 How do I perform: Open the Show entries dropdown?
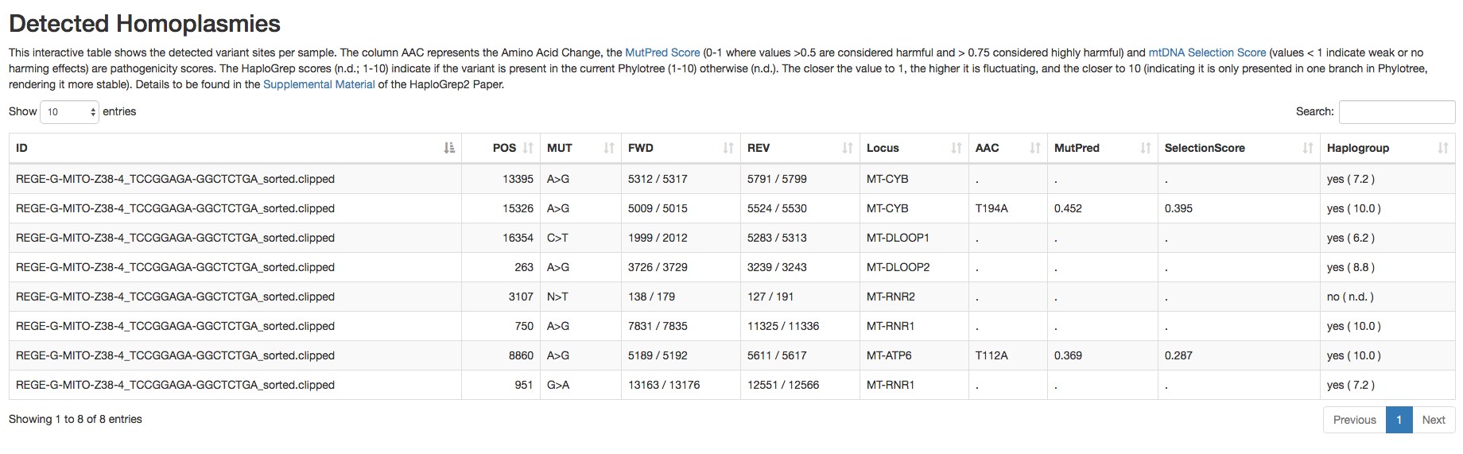tap(69, 112)
